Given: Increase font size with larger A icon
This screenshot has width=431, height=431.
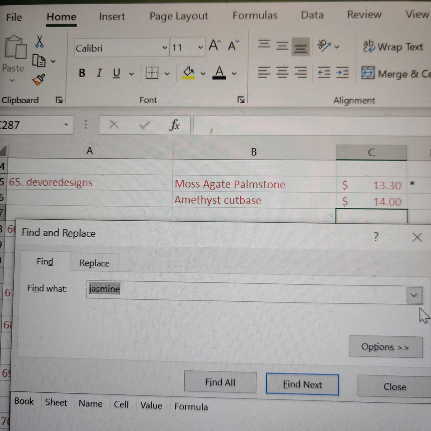Looking at the screenshot, I should (214, 46).
